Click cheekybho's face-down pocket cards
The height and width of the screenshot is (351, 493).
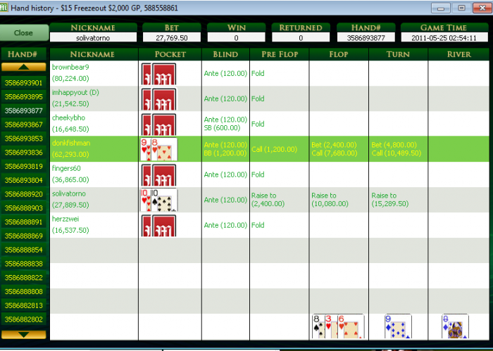coord(158,125)
